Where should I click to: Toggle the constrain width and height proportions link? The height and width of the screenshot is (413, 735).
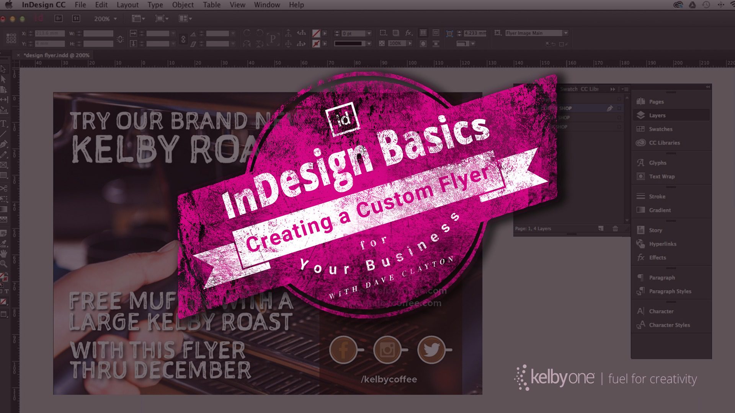click(120, 39)
